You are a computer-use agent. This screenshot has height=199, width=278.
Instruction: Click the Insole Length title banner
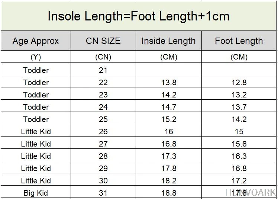click(139, 16)
